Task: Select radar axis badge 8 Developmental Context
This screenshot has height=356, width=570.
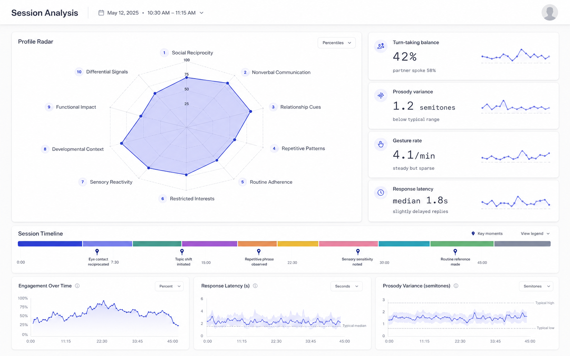Action: [45, 149]
